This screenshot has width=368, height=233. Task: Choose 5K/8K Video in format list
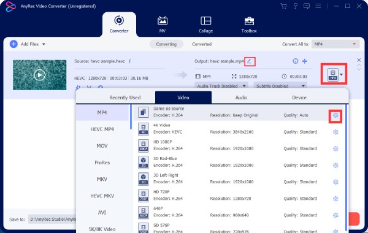pos(102,229)
